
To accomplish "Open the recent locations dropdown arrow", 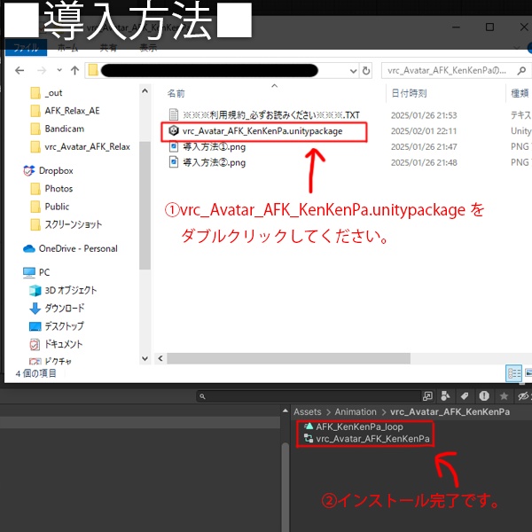I will [59, 70].
